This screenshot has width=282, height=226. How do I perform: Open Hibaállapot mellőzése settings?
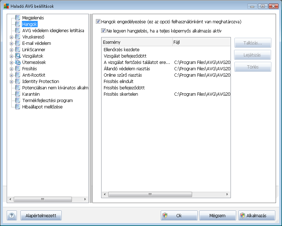coord(42,107)
